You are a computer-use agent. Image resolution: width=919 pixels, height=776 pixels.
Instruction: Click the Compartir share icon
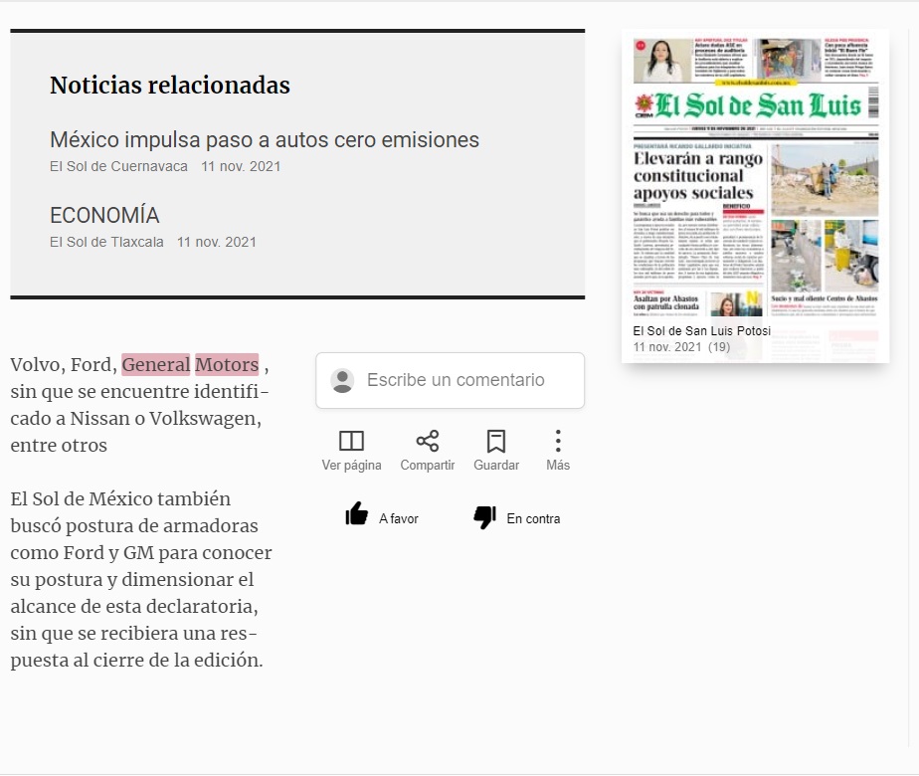(428, 441)
